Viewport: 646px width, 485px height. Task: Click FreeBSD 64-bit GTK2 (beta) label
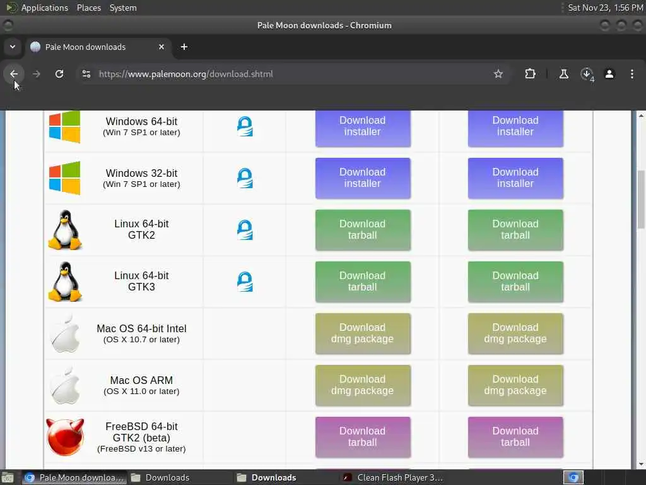point(141,432)
